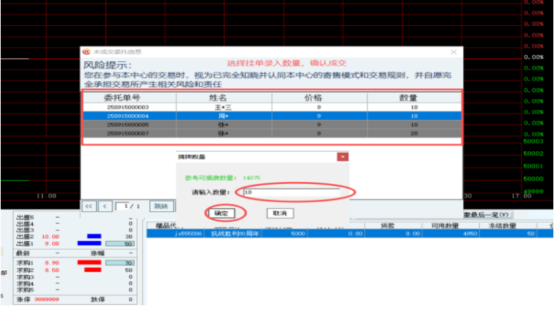Viewport: 554px width, 311px height.
Task: Click the 11:00 time label on chart
Action: pos(46,196)
